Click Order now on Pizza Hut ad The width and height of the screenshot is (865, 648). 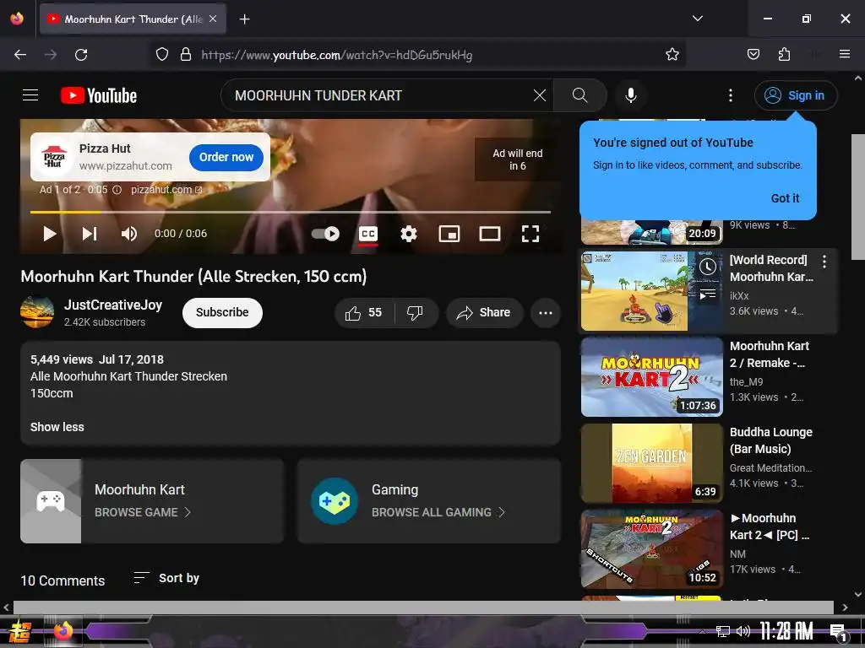coord(226,157)
